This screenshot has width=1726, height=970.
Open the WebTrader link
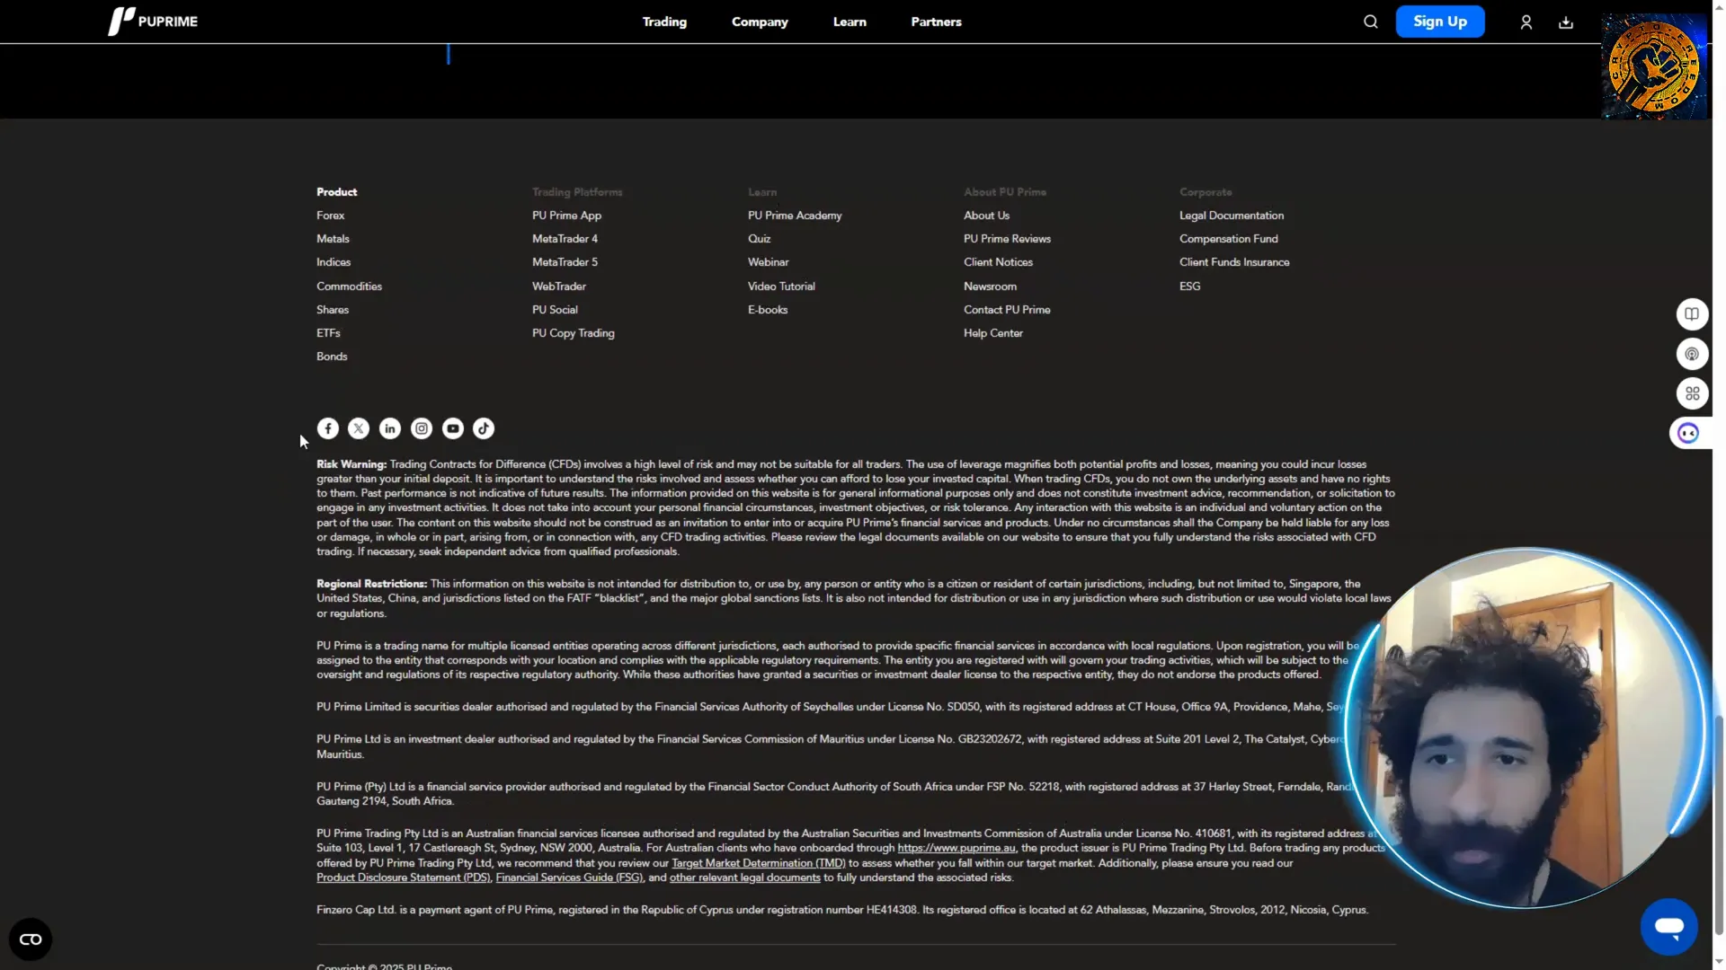click(559, 287)
